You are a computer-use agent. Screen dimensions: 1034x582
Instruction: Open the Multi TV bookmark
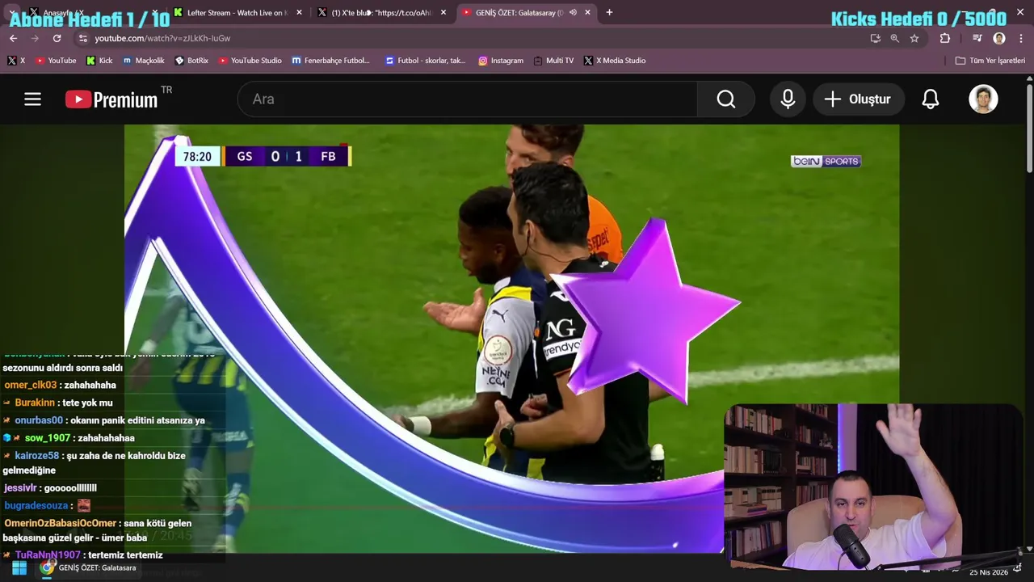(x=553, y=61)
